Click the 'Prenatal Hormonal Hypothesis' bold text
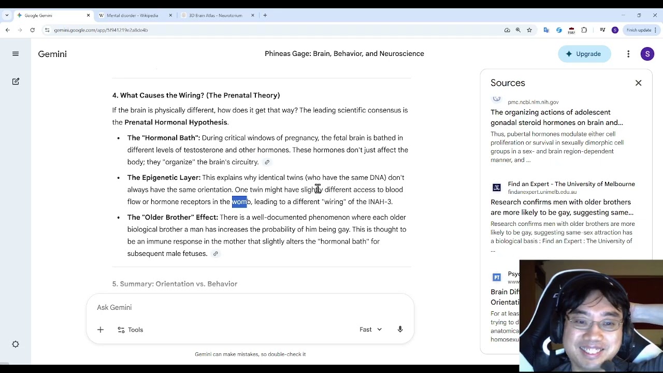This screenshot has width=663, height=373. (x=176, y=122)
